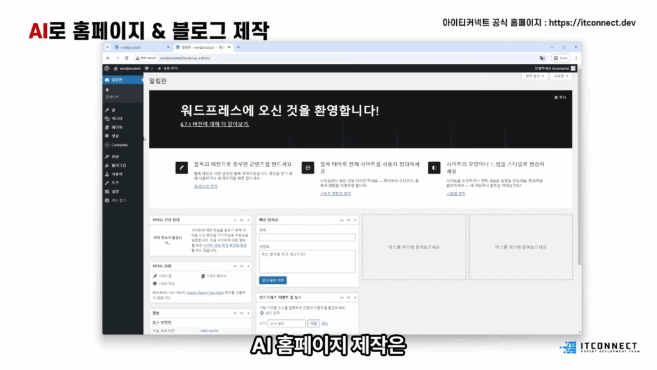Open the 새 페이지 추가 link

click(x=205, y=187)
